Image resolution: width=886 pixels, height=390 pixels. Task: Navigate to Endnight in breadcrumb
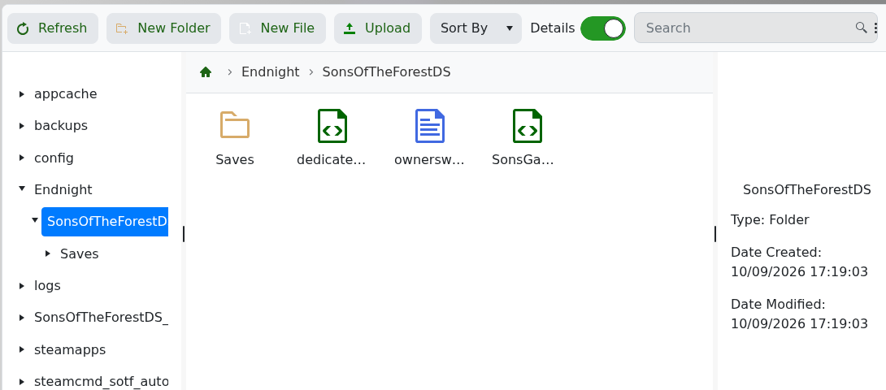[x=270, y=72]
